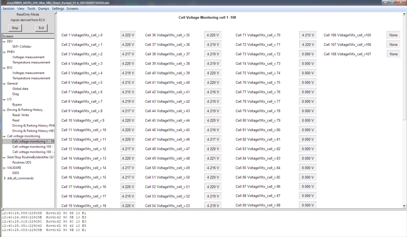
Task: Click the scroll down arrow of main panel
Action: click(404, 206)
